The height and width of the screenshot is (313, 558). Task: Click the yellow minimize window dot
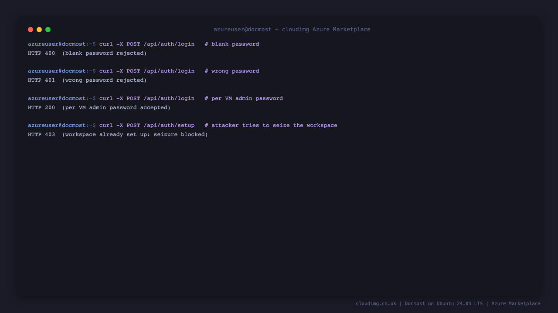(x=39, y=30)
